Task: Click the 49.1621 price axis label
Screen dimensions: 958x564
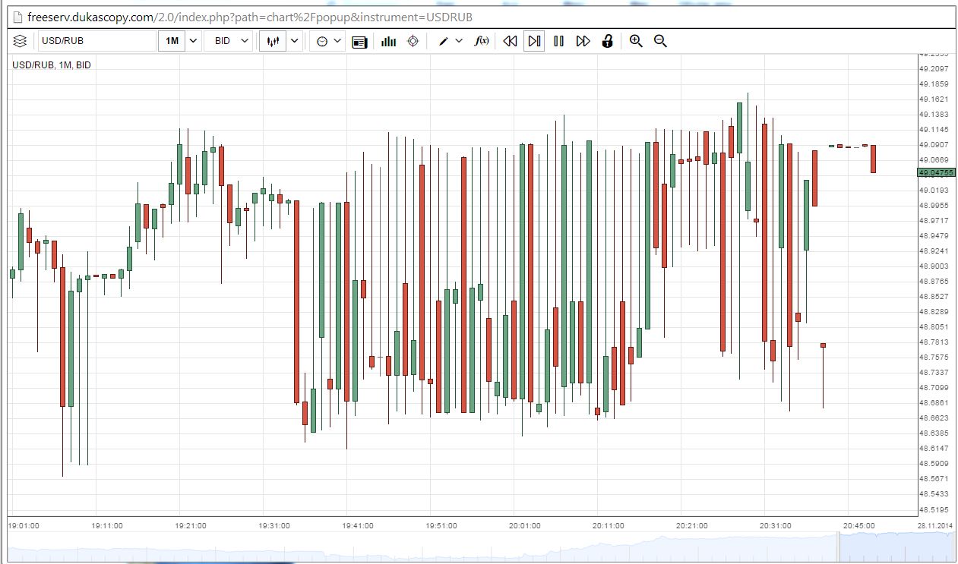Action: pos(933,99)
